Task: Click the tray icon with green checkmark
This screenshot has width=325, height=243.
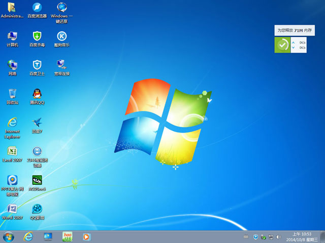Action: point(263,237)
